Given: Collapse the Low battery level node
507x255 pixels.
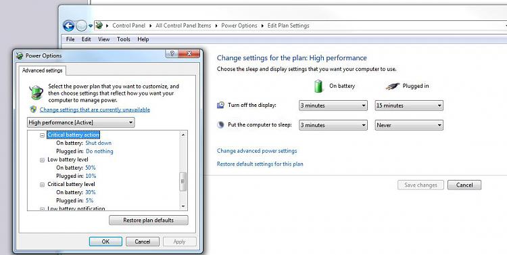Looking at the screenshot, I should (x=42, y=160).
